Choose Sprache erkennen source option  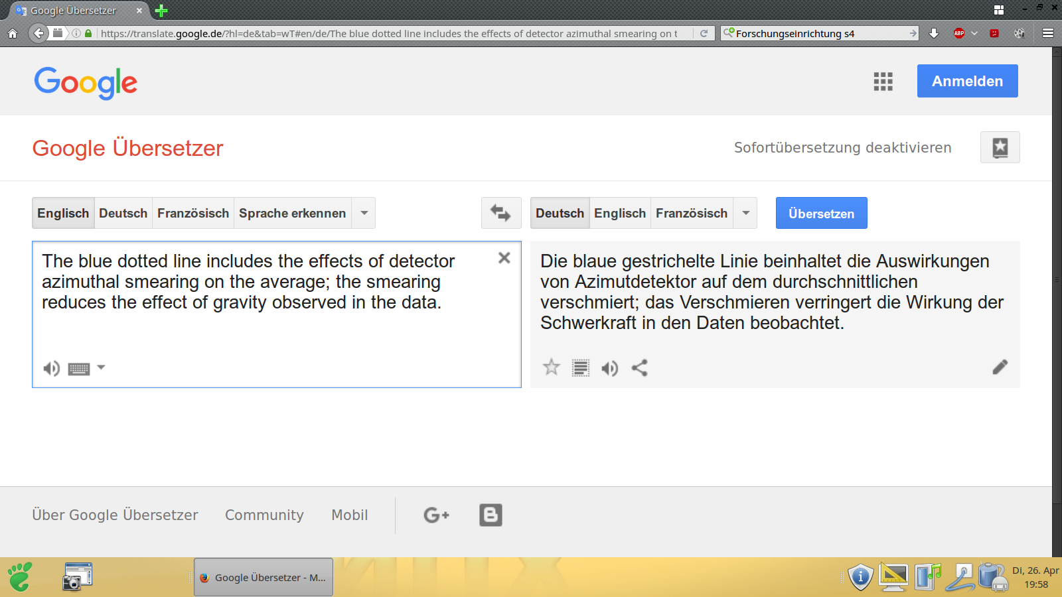(293, 213)
